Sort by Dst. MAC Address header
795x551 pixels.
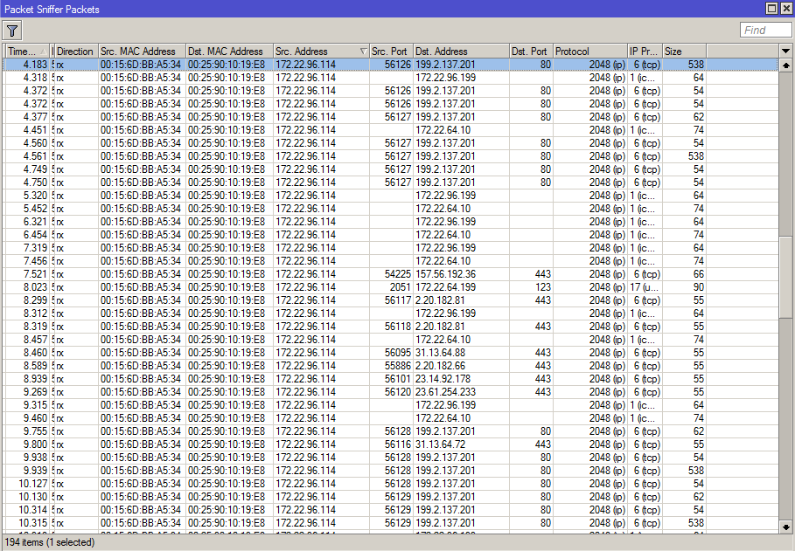230,52
